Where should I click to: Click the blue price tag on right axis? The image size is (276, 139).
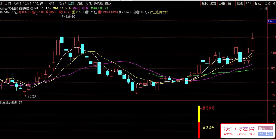pyautogui.click(x=272, y=21)
